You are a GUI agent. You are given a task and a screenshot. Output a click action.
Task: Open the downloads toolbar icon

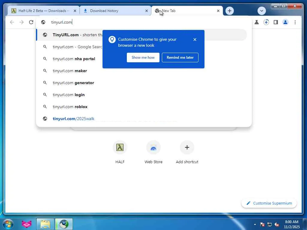266,22
